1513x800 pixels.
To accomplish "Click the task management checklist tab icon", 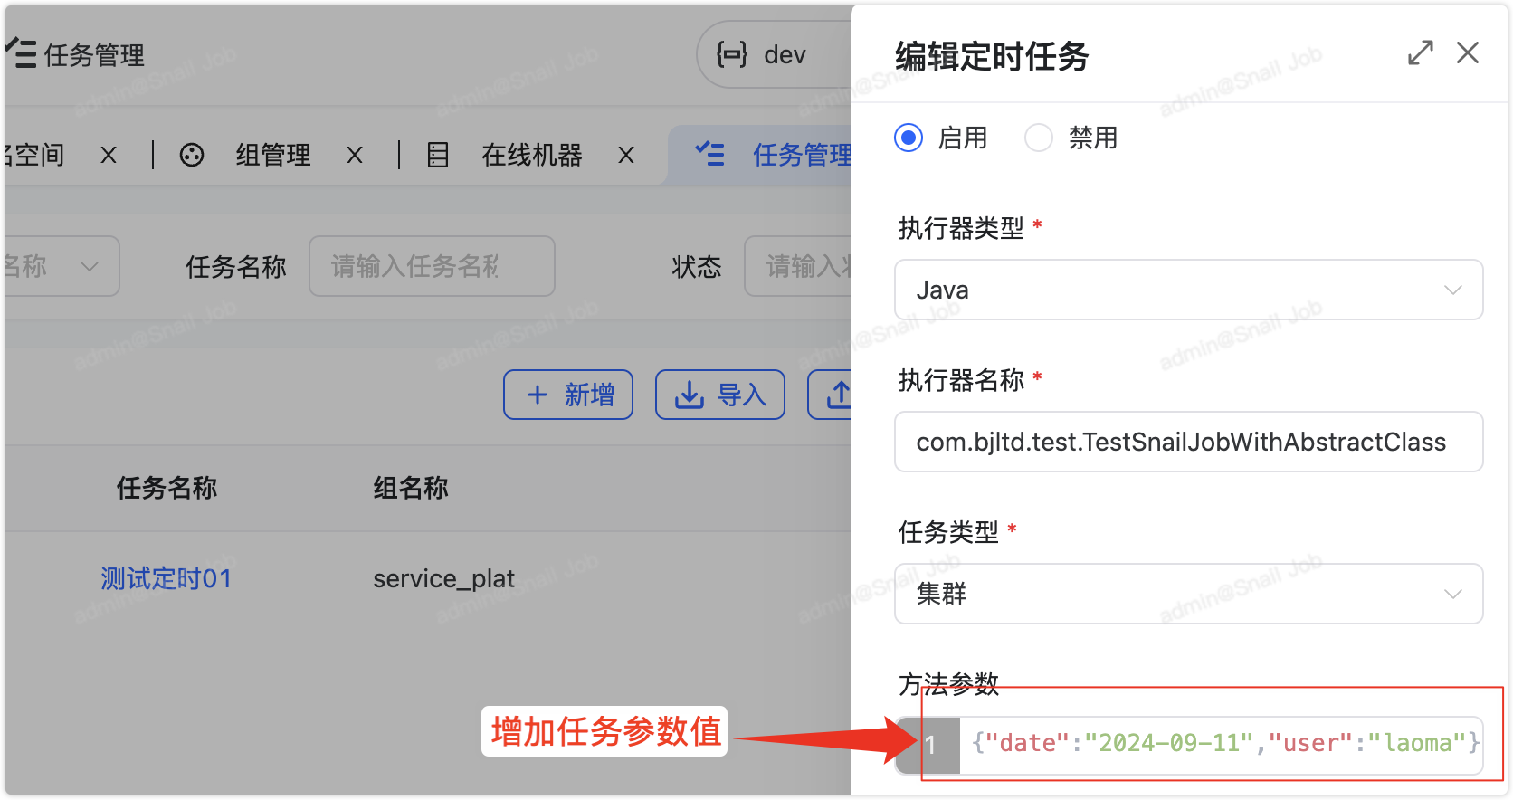I will point(709,155).
